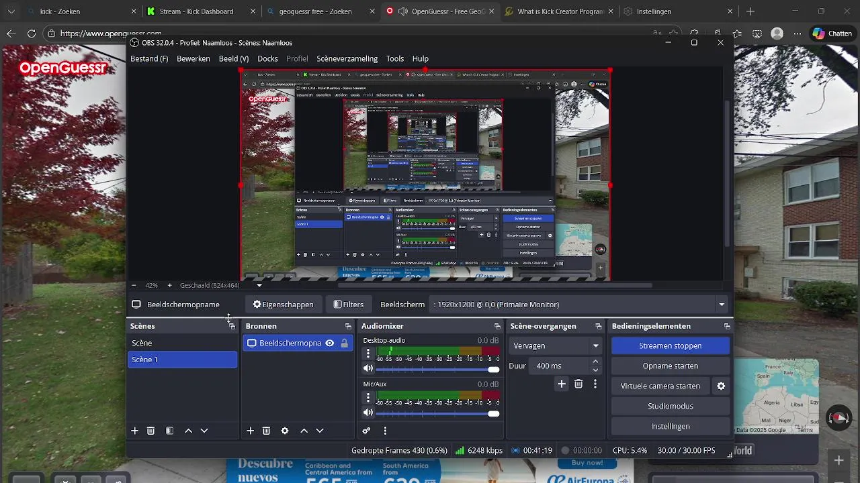Screen dimensions: 860x483
Task: Move the source down in the Bronnen panel
Action: point(320,431)
